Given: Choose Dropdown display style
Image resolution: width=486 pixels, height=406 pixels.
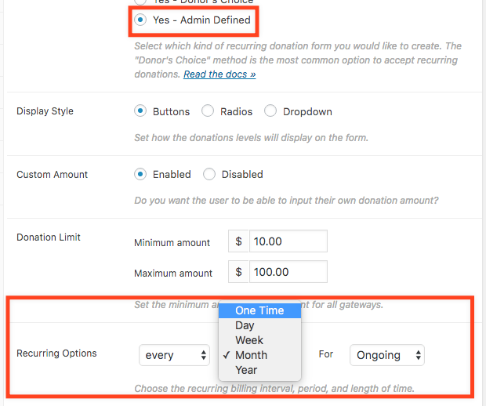Looking at the screenshot, I should click(x=270, y=111).
